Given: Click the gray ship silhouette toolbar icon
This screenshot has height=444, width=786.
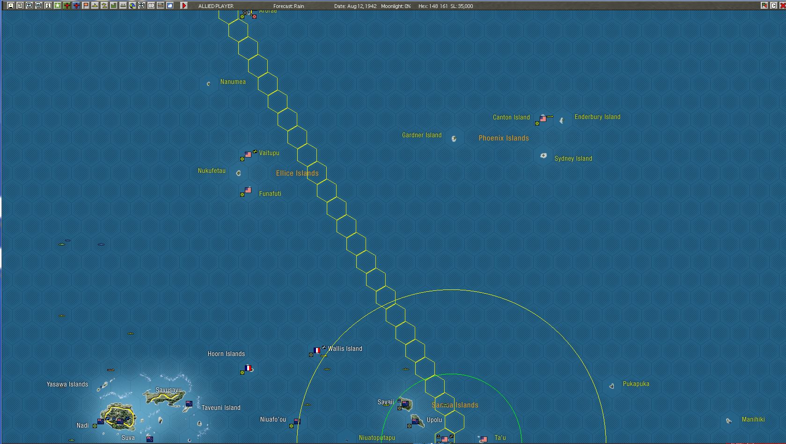Looking at the screenshot, I should pyautogui.click(x=123, y=6).
